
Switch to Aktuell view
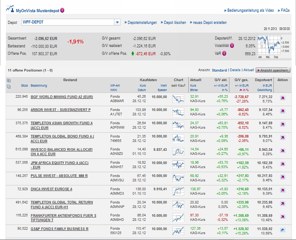pos(248,70)
